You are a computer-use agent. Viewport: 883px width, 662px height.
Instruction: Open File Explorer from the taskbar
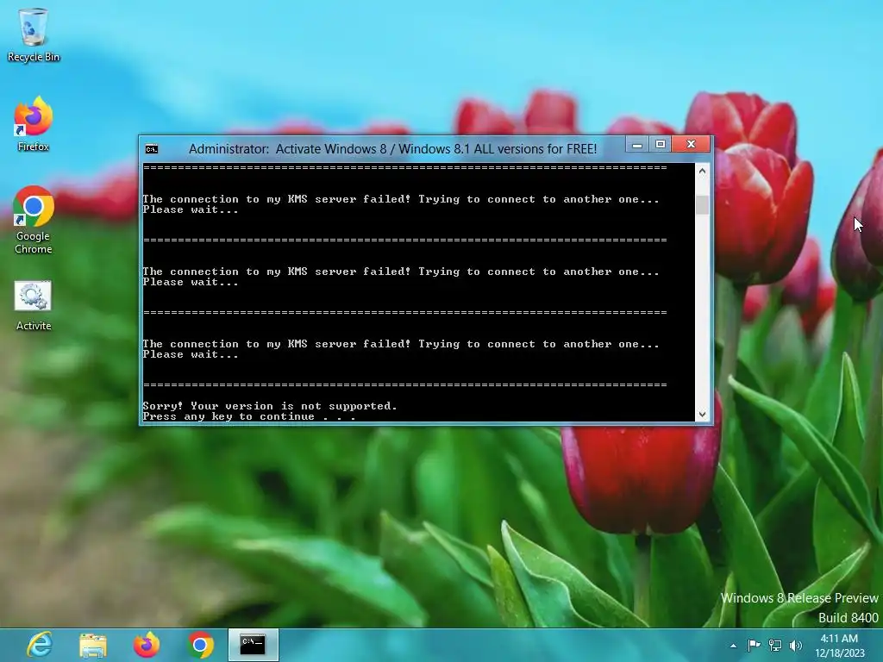coord(93,645)
